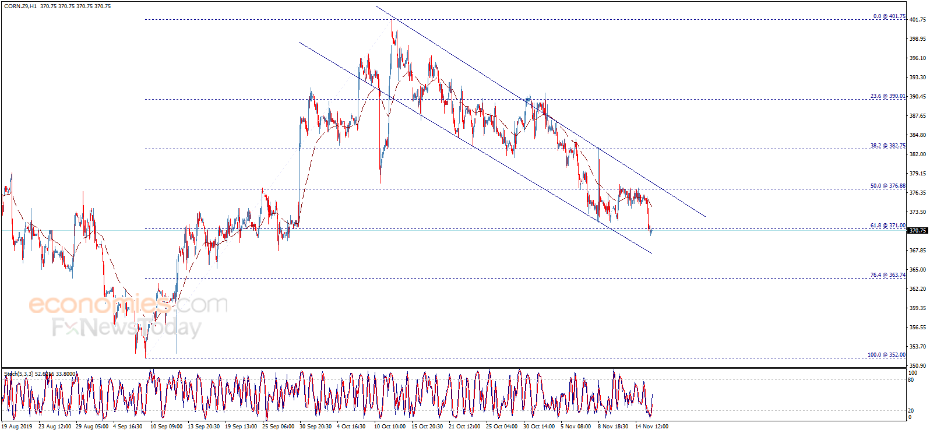Click the '4 Sep 16:30' time label
This screenshot has height=433, width=930.
128,427
